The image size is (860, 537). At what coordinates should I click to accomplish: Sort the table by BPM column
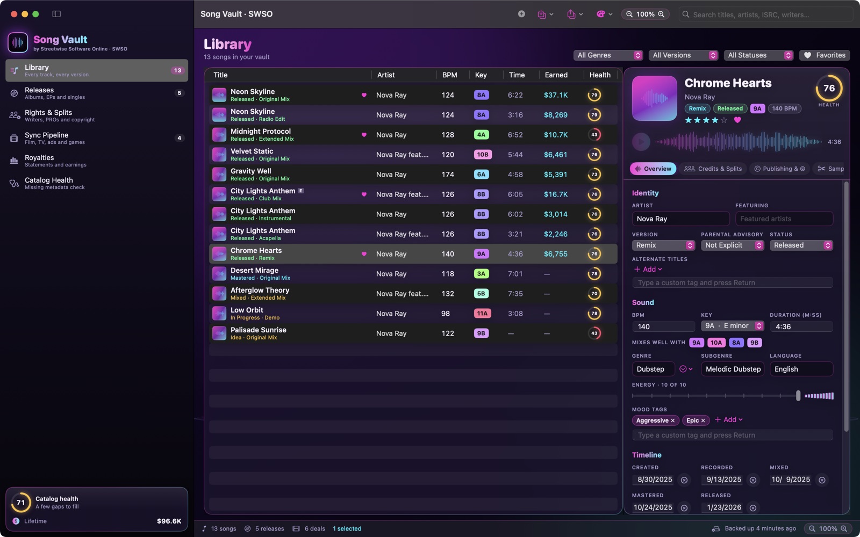[x=450, y=75]
